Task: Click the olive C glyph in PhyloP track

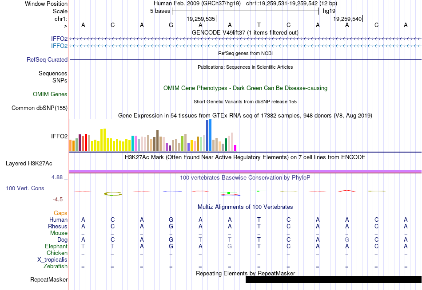Action: (113, 193)
